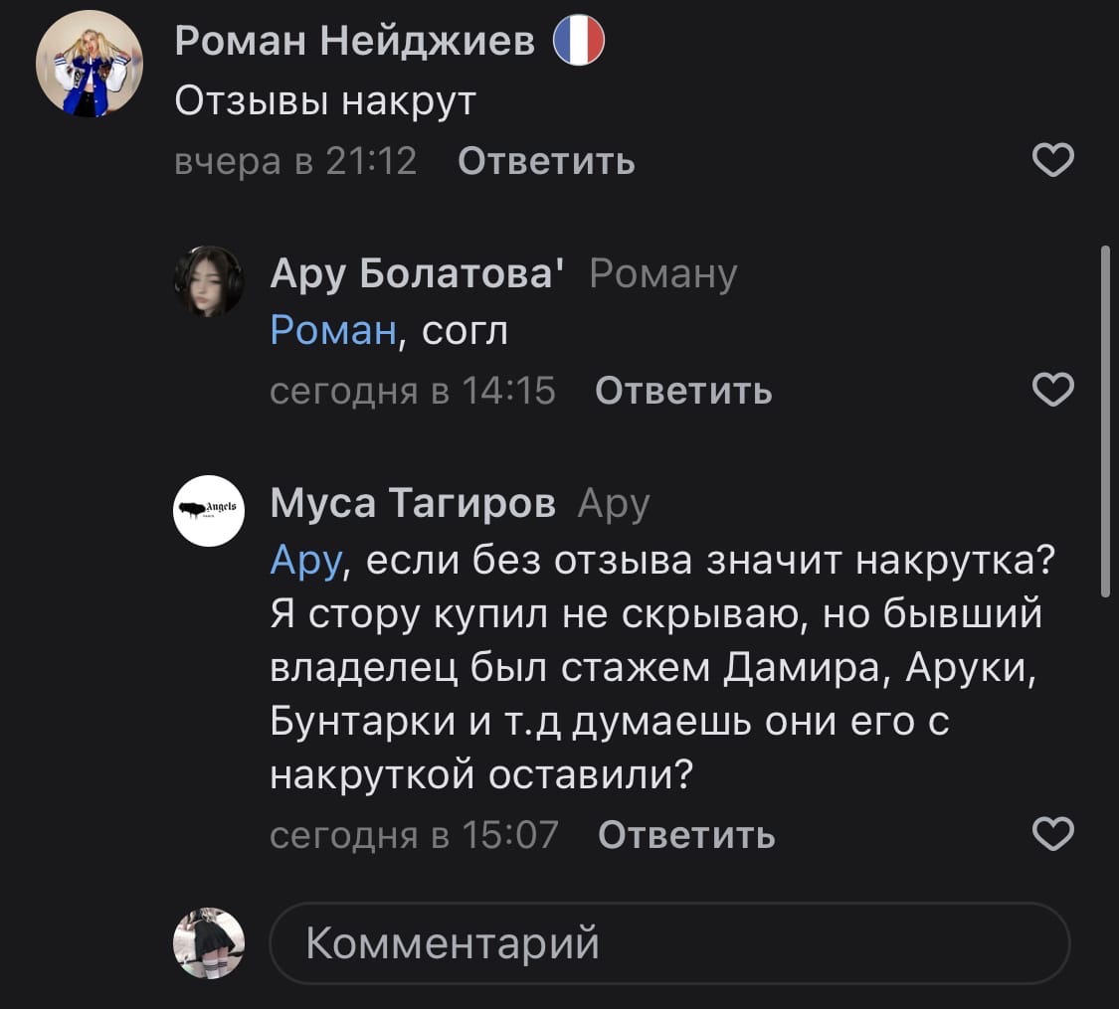1119x1009 pixels.
Task: Reply to the "Отзывы накрут" comment
Action: 546,160
